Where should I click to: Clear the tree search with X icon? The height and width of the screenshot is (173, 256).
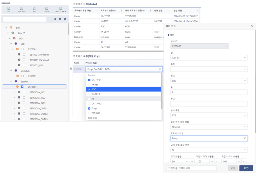pos(65,19)
